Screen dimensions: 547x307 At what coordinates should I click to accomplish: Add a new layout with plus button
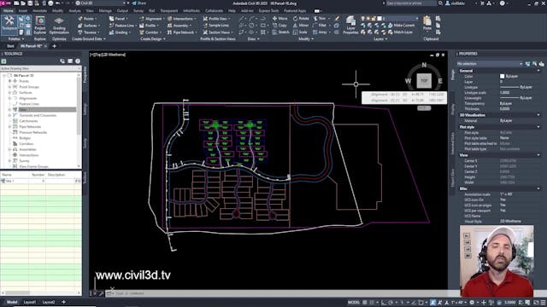[63, 302]
